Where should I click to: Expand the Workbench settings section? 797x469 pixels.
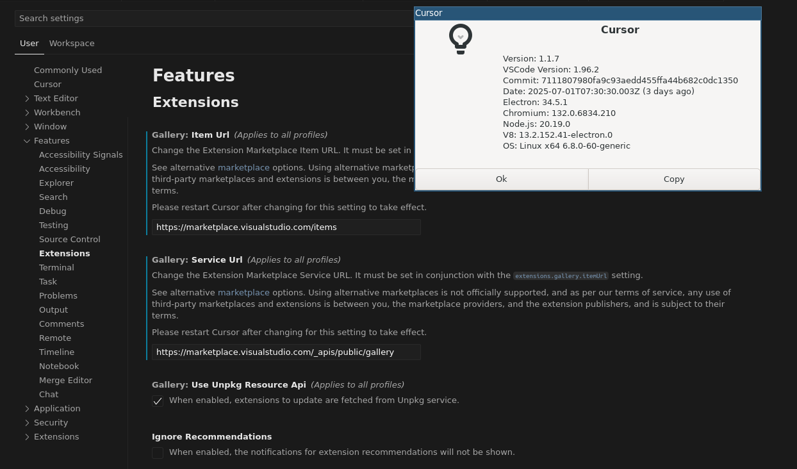[x=27, y=113]
